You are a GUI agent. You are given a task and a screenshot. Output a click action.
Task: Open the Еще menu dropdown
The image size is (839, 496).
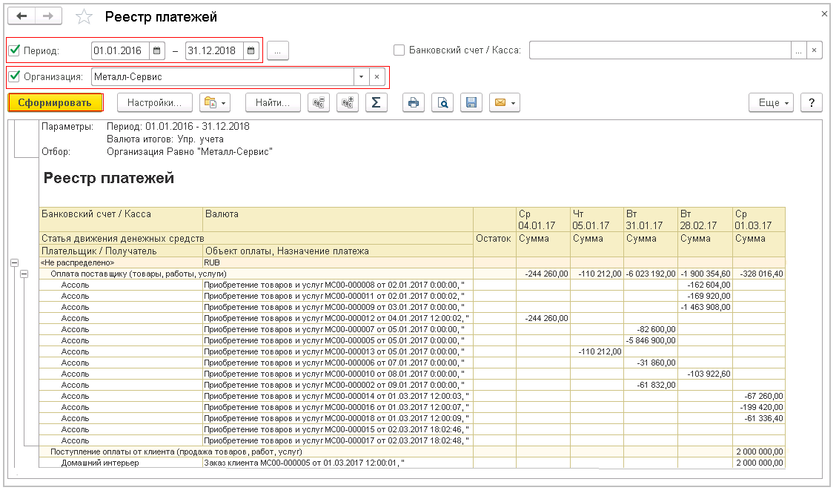772,102
